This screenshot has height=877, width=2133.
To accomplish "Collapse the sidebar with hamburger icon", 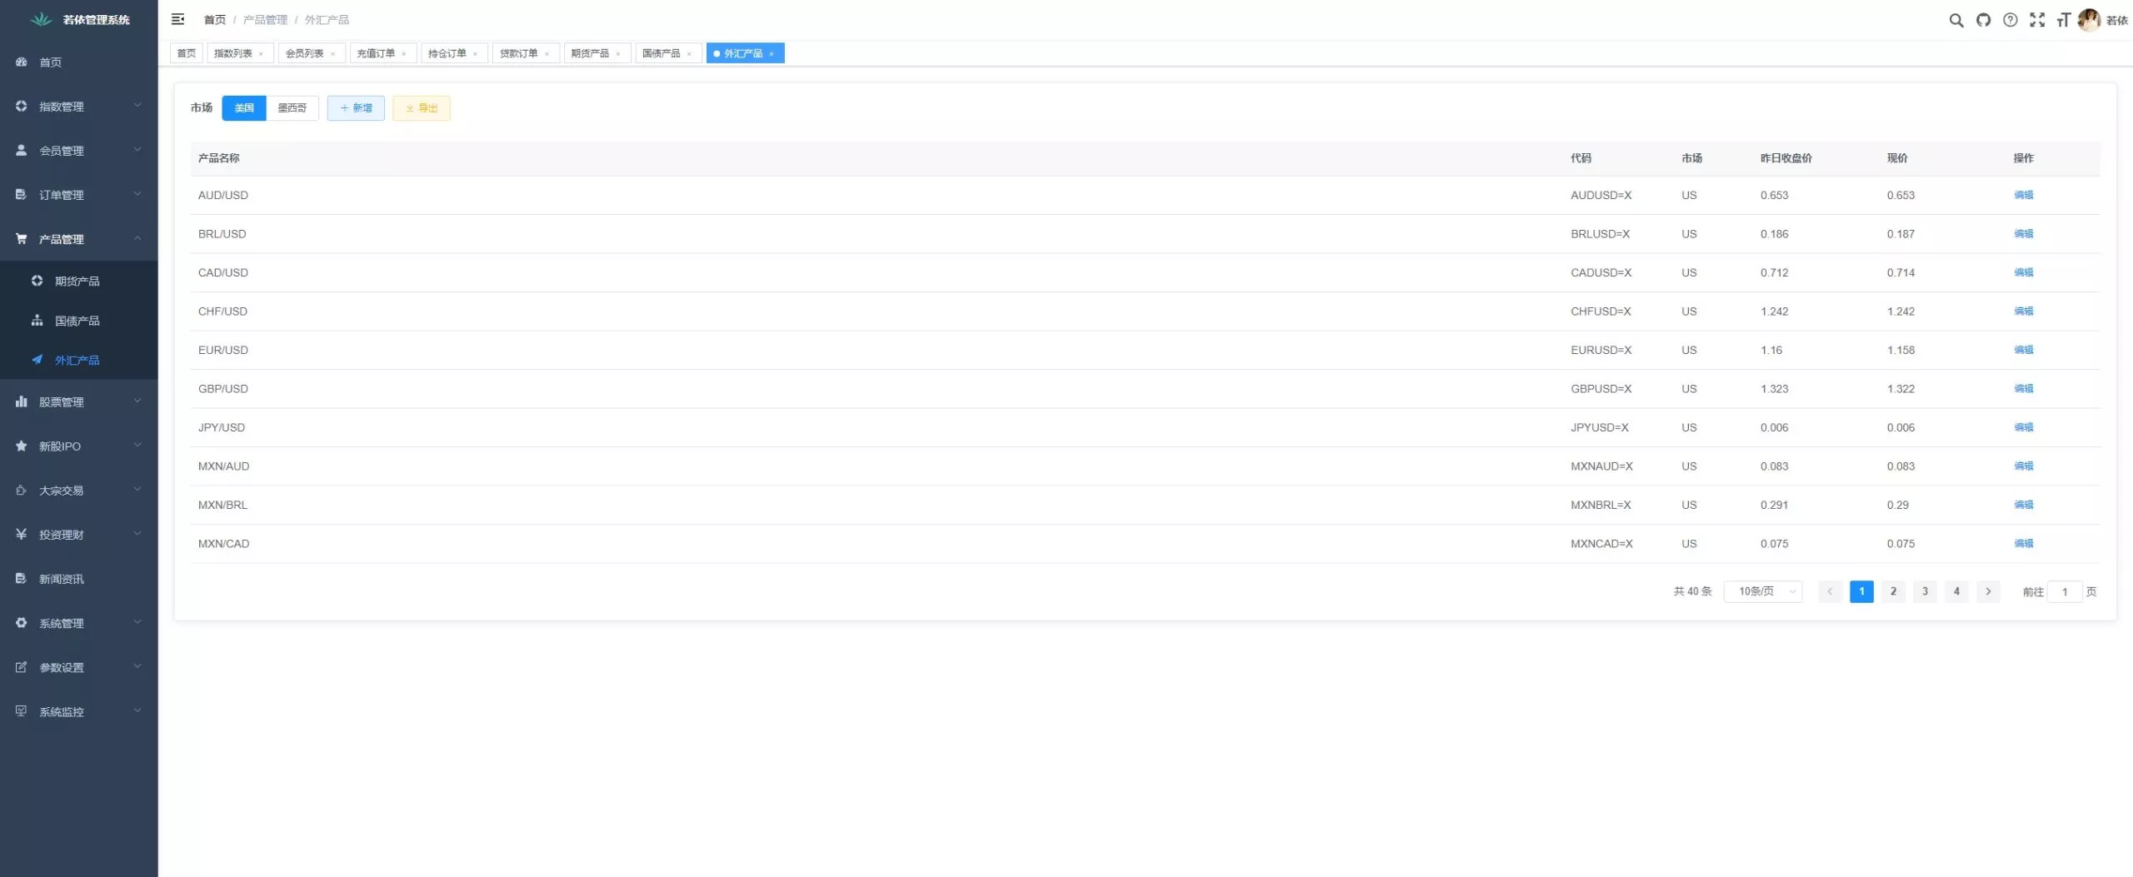I will 177,19.
